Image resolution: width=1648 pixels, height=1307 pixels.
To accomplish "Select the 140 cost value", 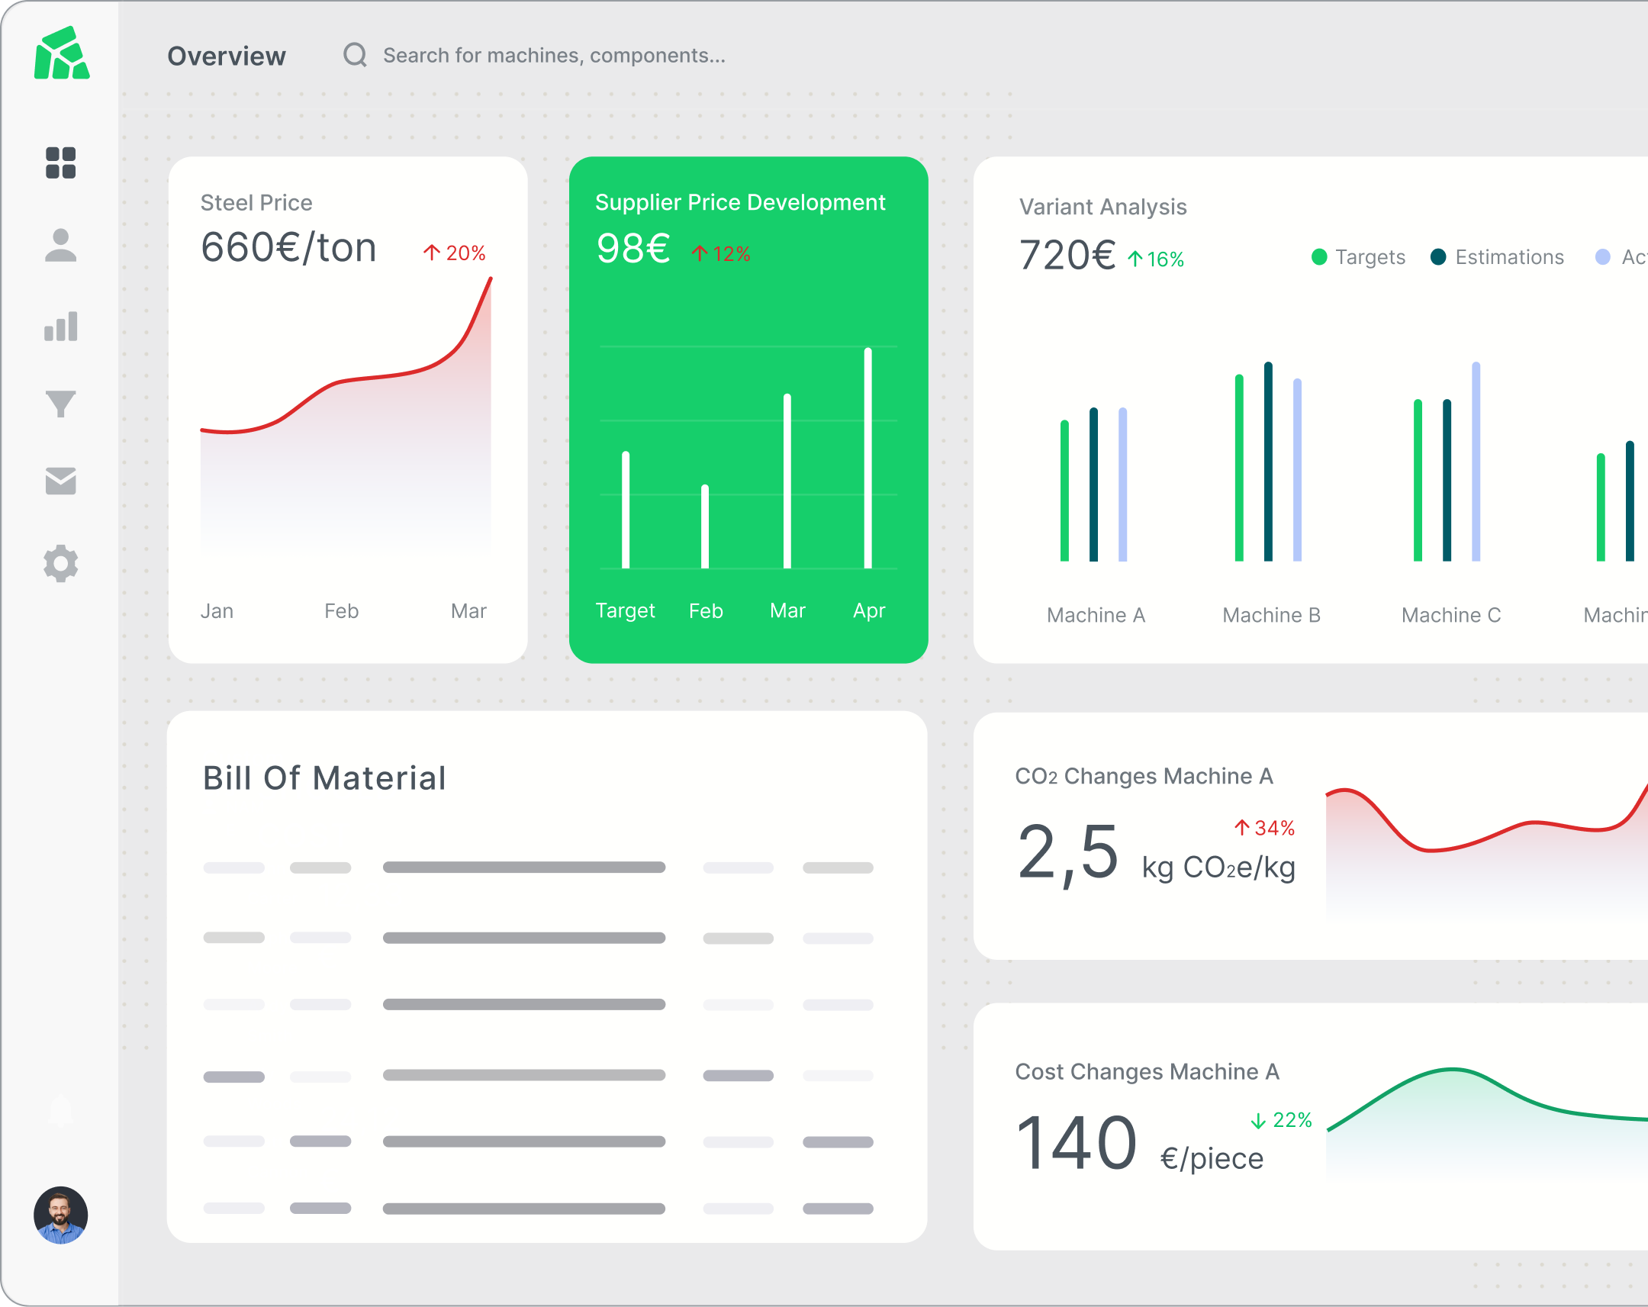I will [1077, 1143].
